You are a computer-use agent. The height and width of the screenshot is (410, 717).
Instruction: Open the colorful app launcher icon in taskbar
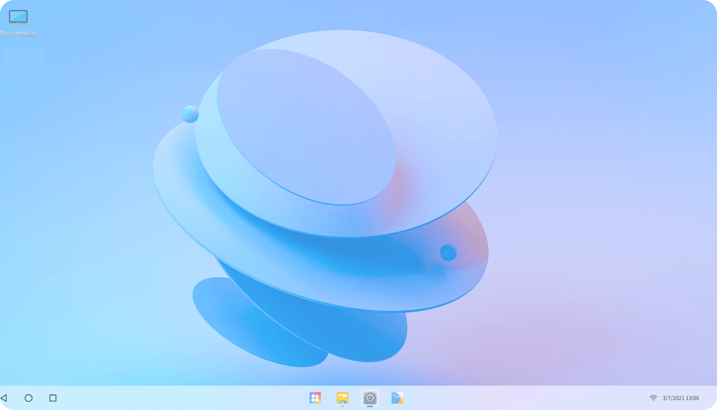315,397
